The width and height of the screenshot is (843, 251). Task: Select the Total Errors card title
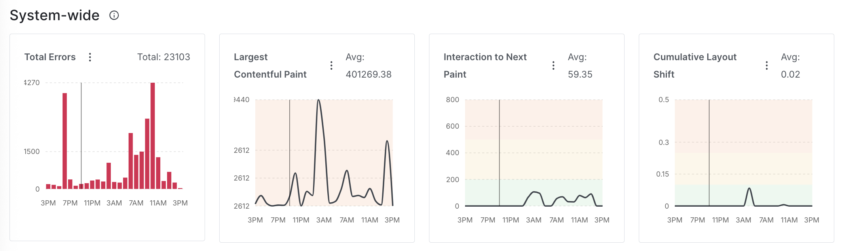[x=50, y=57]
